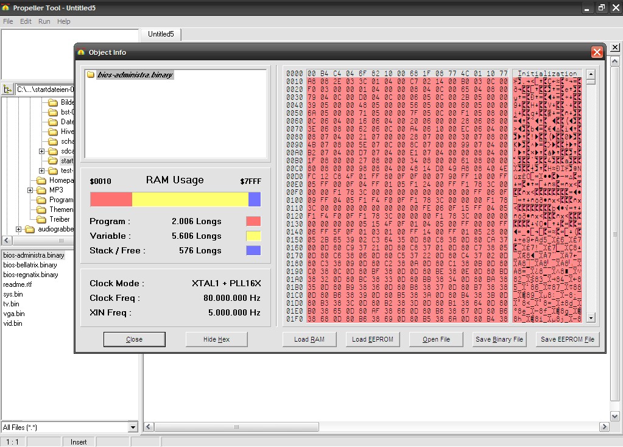Click the folder tree toggle icon beside the path
This screenshot has width=623, height=447.
coord(7,90)
